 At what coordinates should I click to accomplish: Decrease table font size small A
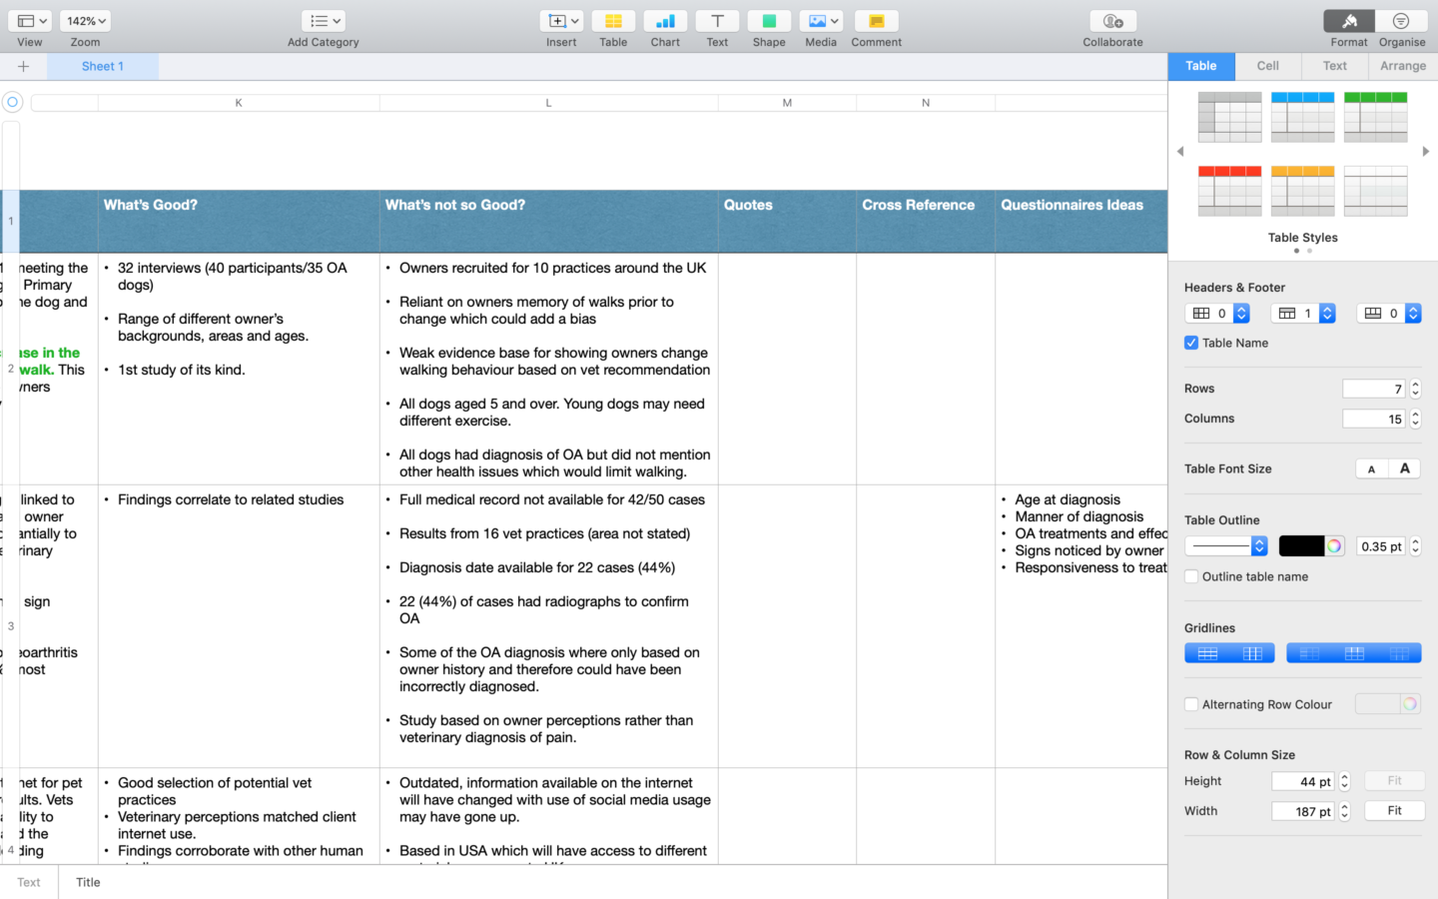coord(1372,468)
